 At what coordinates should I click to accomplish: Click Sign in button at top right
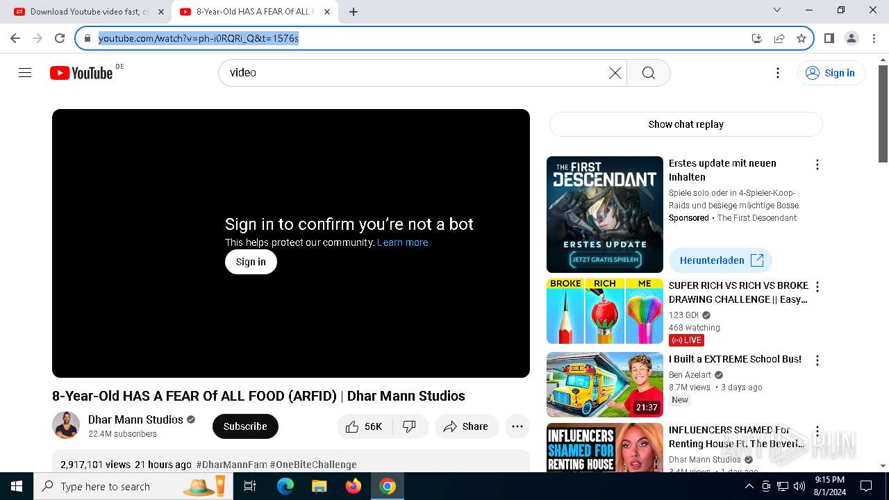[x=831, y=73]
